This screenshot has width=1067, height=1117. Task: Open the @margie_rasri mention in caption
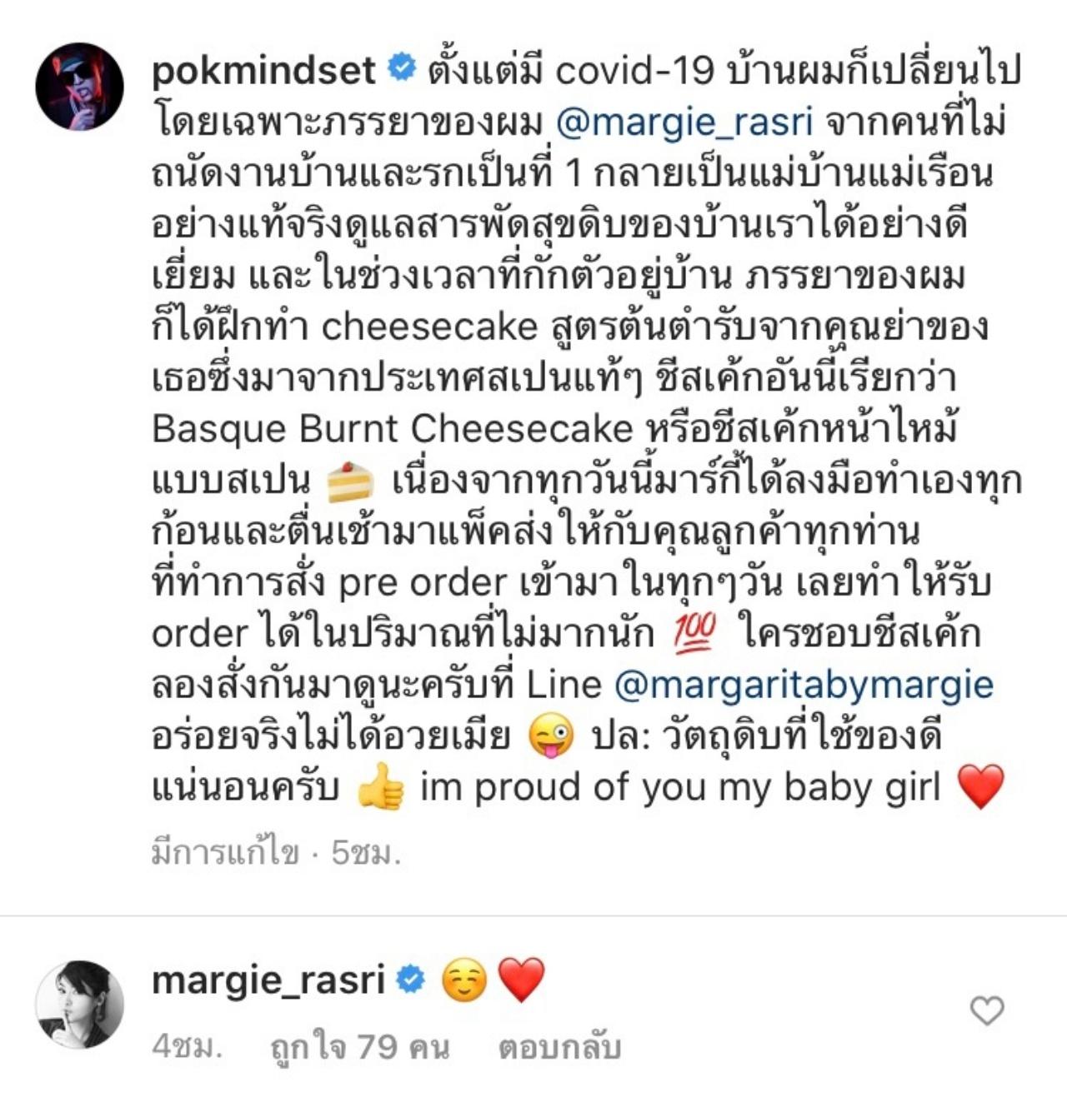click(684, 122)
